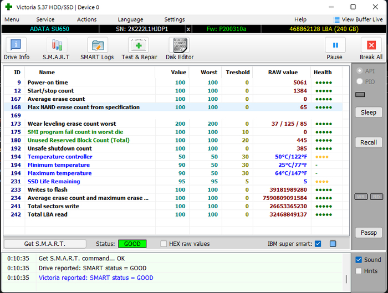Select Unused Reserved Block Count (Total) row
The image size is (388, 293).
tap(173, 140)
